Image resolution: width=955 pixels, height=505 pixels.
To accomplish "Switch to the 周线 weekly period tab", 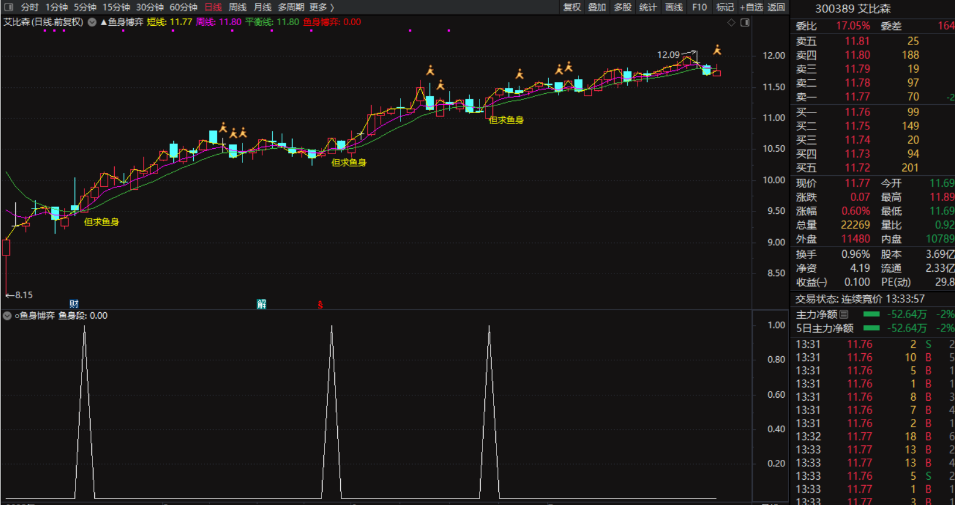I will (x=237, y=7).
